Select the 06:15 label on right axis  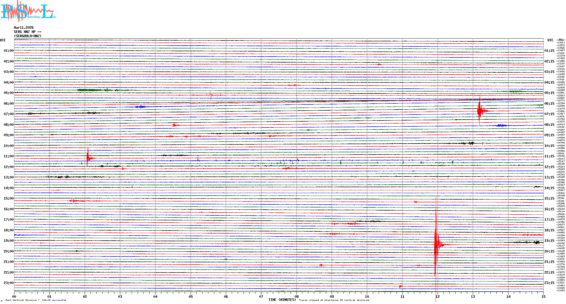tap(549, 104)
